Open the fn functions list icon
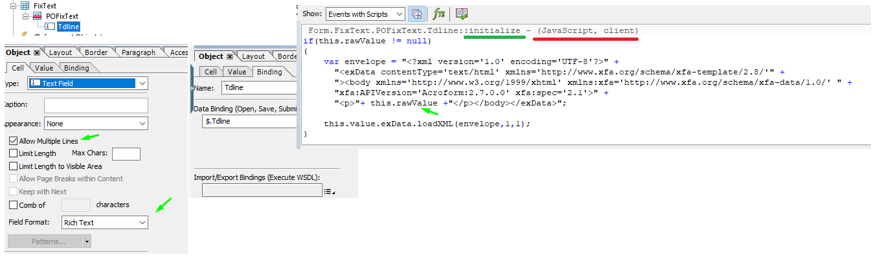The image size is (880, 257). 439,14
